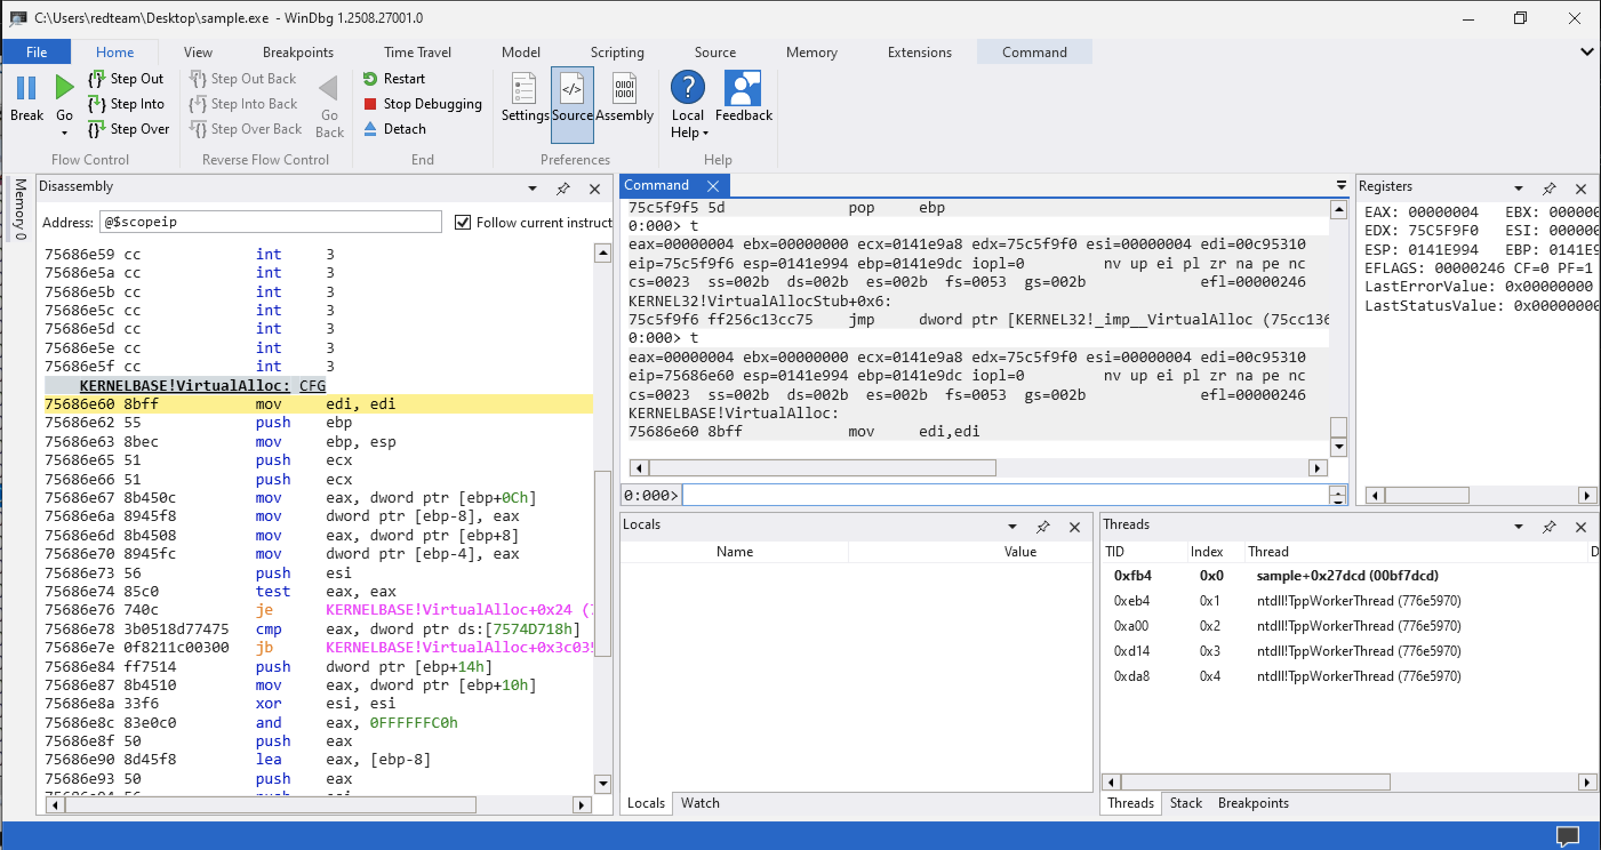Collapse the ribbon with chevron
Viewport: 1601px width, 850px height.
[x=1587, y=51]
